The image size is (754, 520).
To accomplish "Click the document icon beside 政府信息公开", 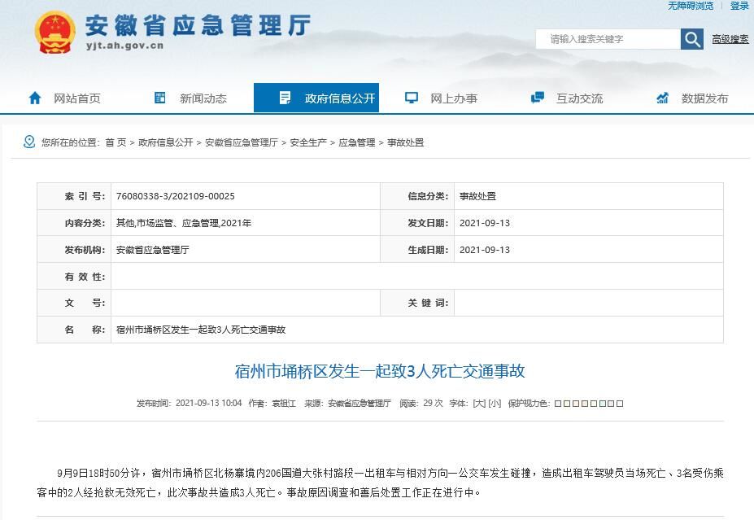I will point(285,98).
